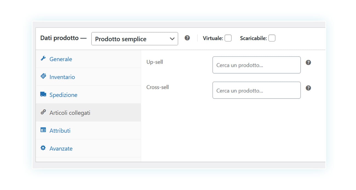Viewport: 356px width, 190px height.
Task: Click the table icon beside Attributi
Action: pos(43,130)
